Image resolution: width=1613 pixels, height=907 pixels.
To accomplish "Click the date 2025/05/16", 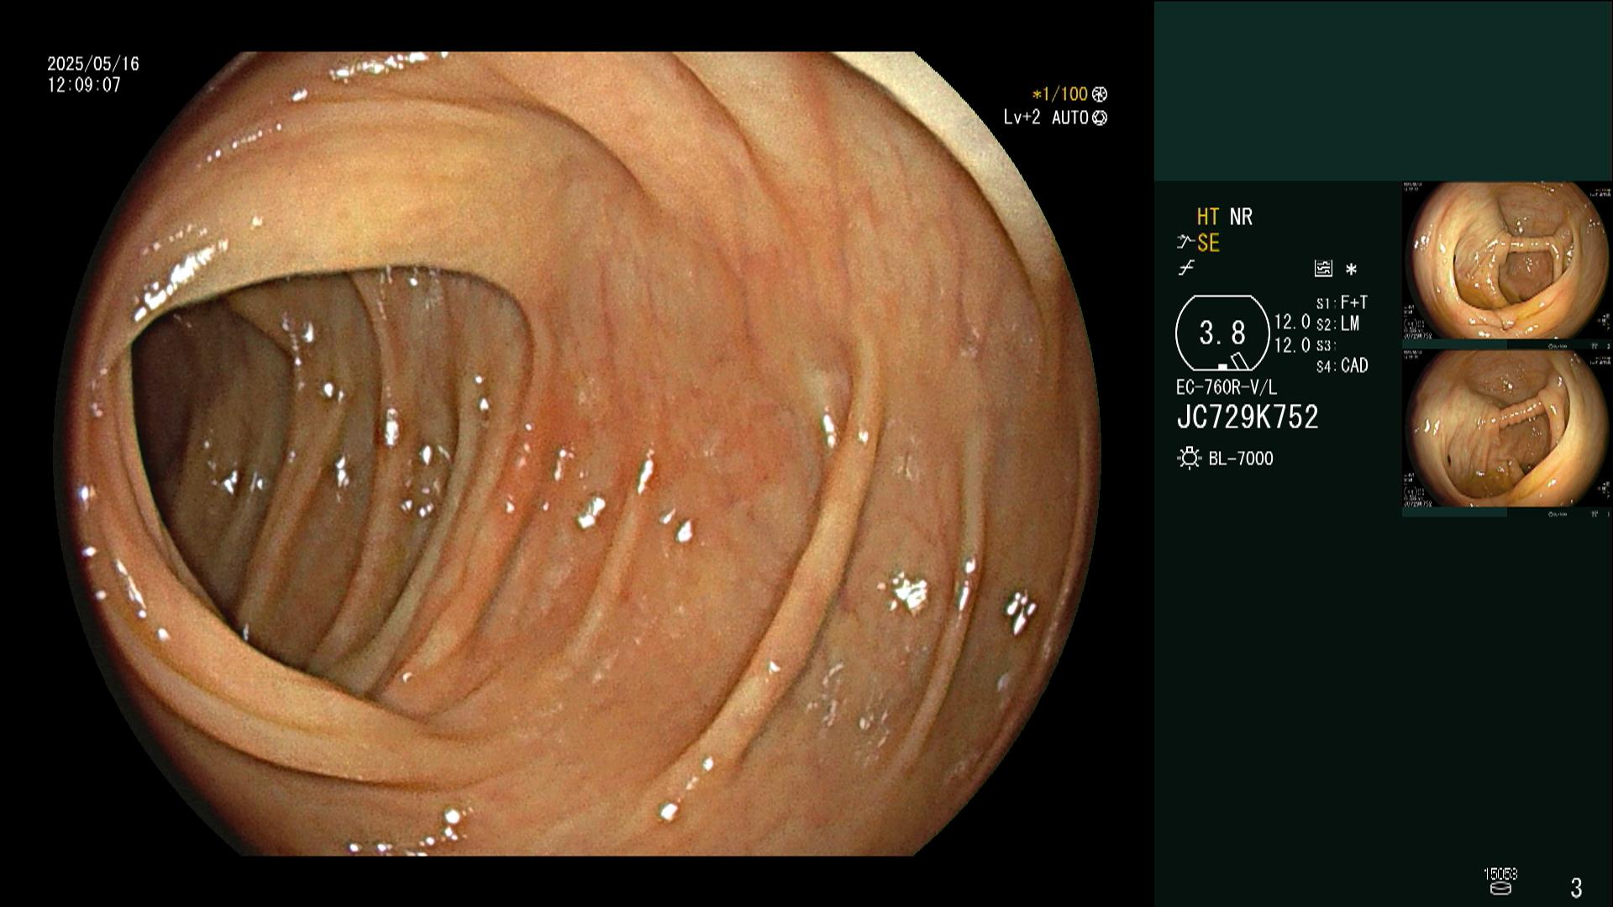I will coord(93,64).
